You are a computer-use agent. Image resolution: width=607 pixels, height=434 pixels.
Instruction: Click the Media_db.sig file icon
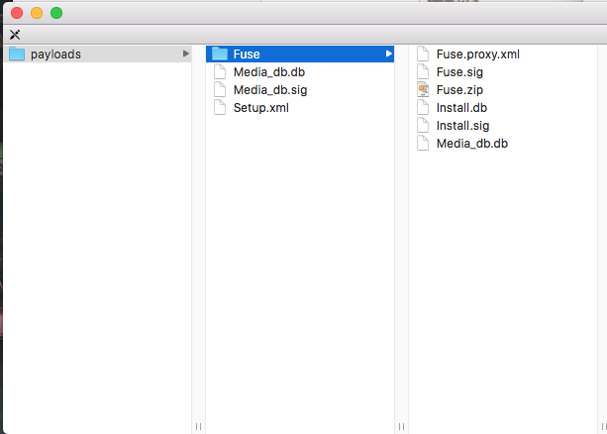(220, 90)
